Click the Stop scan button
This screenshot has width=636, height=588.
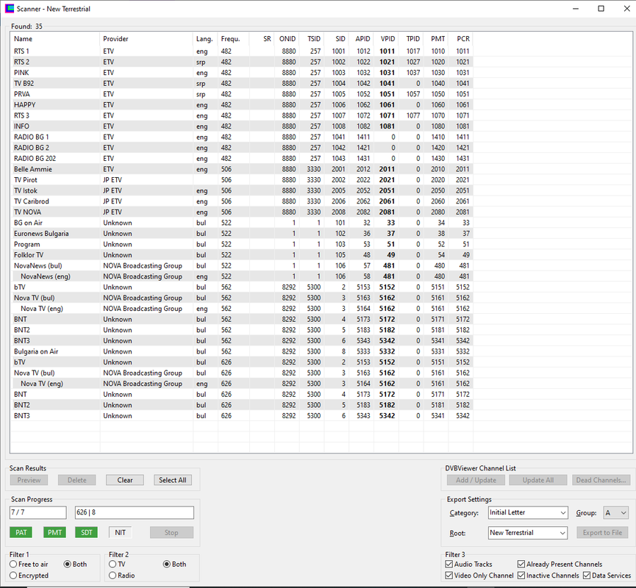(171, 532)
